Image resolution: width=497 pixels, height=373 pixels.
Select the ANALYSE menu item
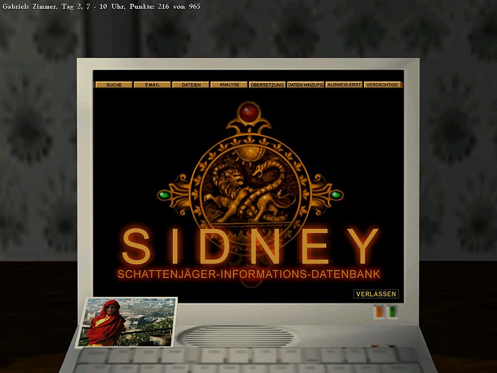(229, 85)
